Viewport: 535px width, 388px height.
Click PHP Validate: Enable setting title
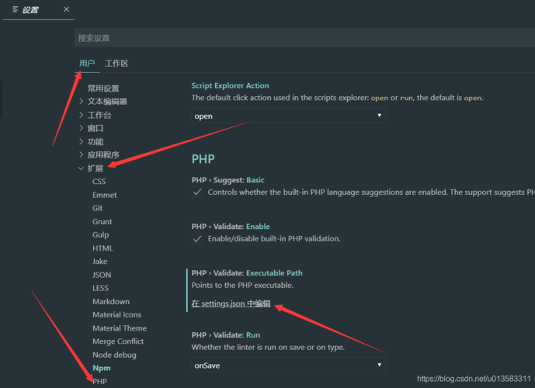[231, 227]
